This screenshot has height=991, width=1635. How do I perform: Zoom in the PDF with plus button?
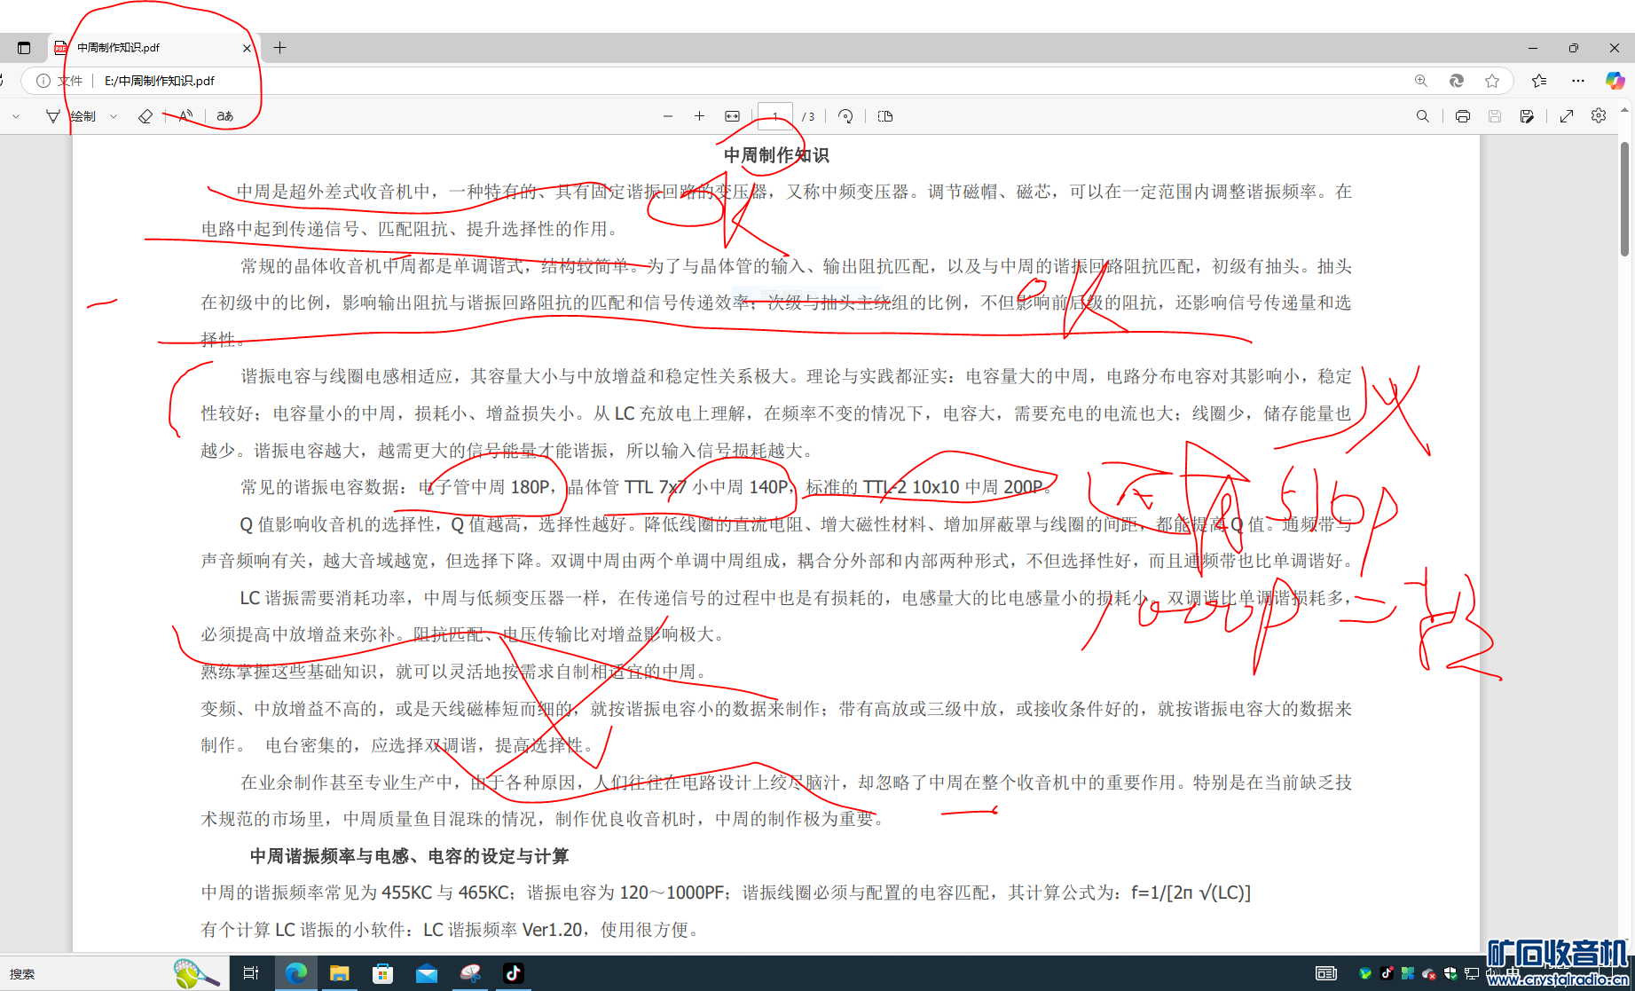coord(699,116)
